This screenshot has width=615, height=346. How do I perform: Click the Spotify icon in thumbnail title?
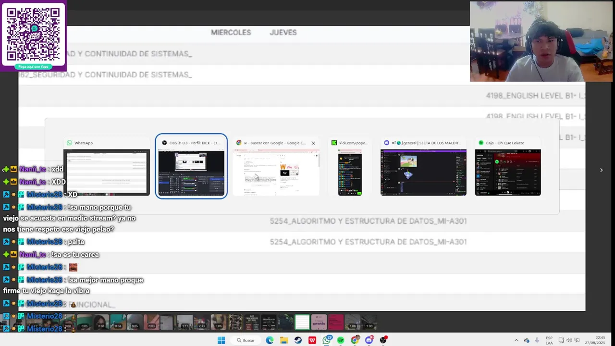click(481, 143)
